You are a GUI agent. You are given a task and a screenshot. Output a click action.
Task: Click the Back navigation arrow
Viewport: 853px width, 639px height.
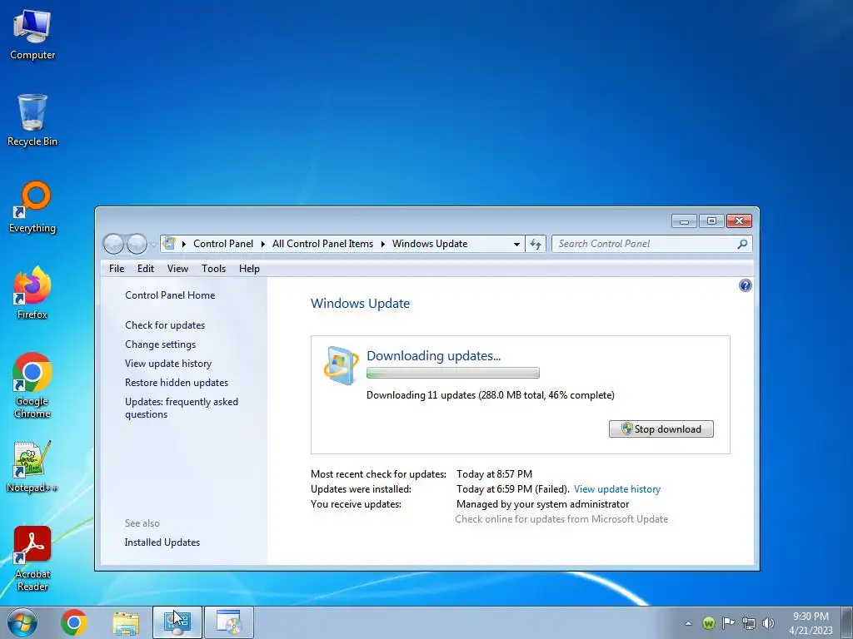point(113,244)
